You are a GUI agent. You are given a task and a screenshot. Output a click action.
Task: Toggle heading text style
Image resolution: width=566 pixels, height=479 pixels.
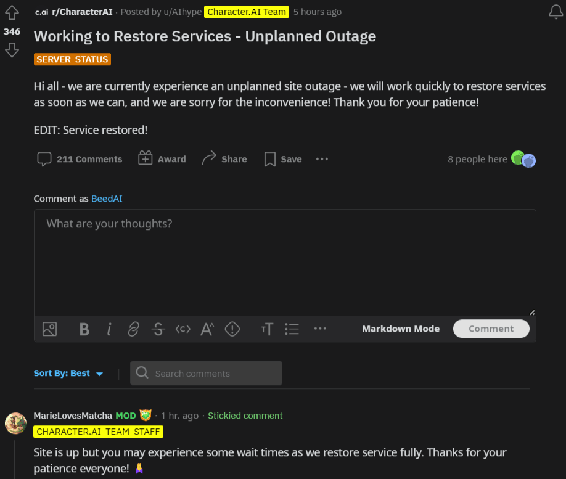coord(267,329)
